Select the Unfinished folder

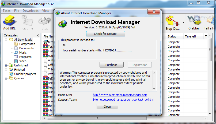point(21,65)
